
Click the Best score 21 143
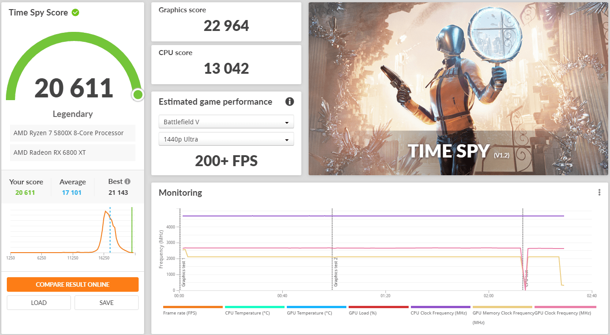click(118, 193)
